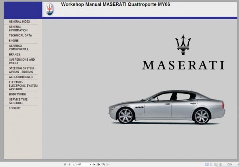Screen dimensions: 239x167
Task: Open SERVICE TIME SCHEDULE section
Action: (x=18, y=101)
